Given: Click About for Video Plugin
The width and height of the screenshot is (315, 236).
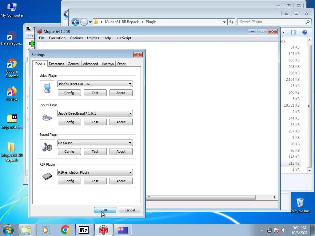Looking at the screenshot, I should point(121,93).
